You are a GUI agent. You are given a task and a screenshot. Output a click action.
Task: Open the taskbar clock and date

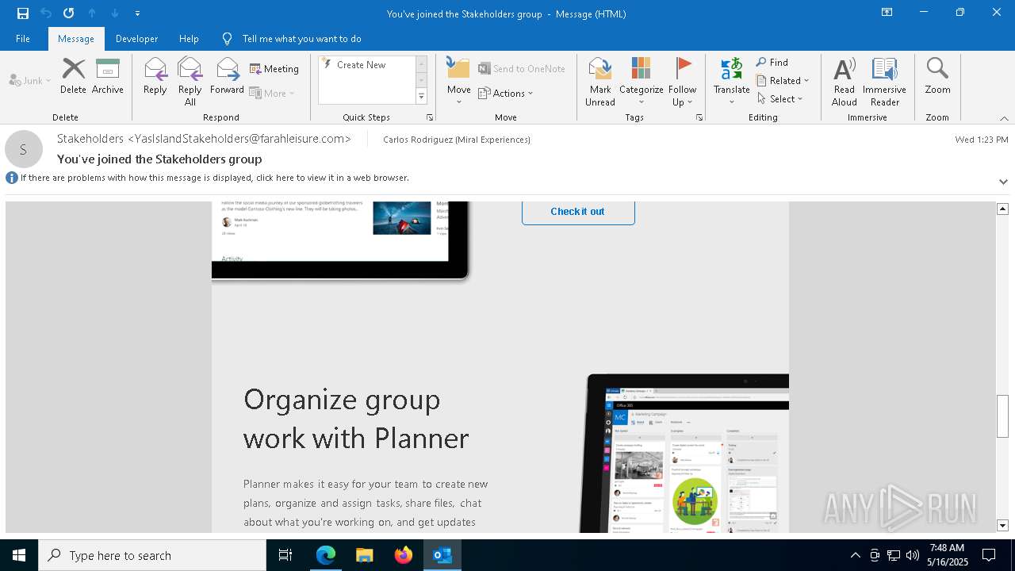point(947,555)
